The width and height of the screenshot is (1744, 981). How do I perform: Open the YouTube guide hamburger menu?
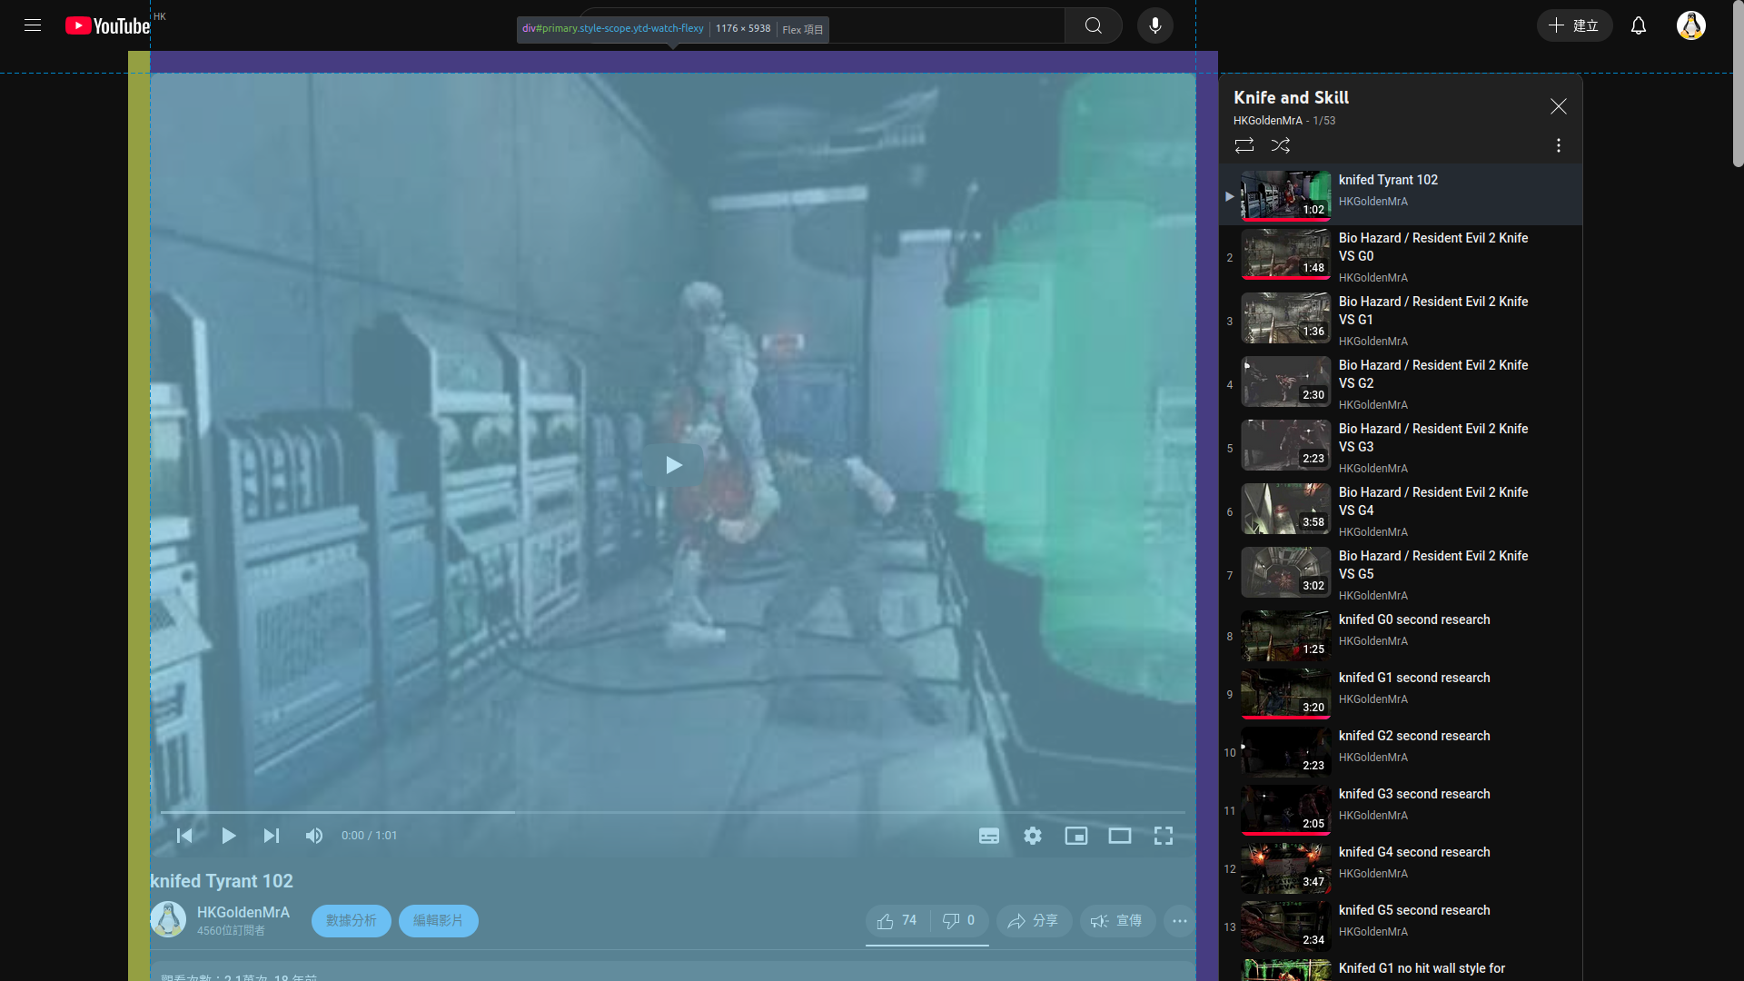(x=33, y=25)
